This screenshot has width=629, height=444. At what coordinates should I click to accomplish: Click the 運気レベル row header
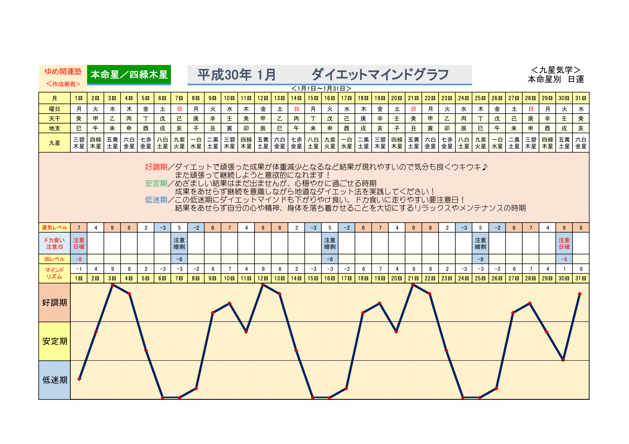55,227
